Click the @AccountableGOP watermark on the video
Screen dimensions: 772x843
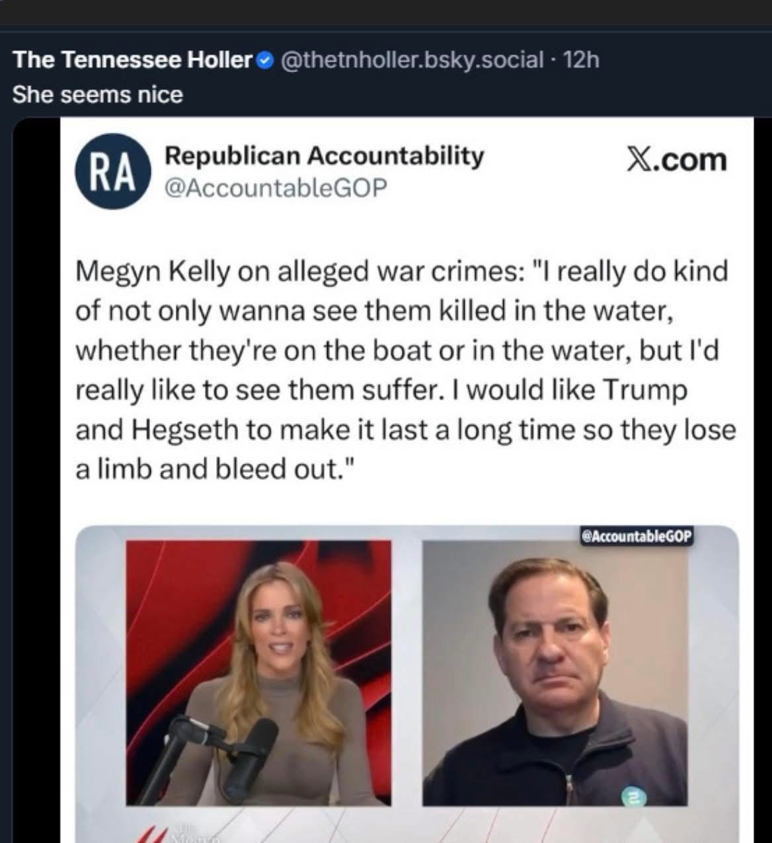(x=636, y=536)
